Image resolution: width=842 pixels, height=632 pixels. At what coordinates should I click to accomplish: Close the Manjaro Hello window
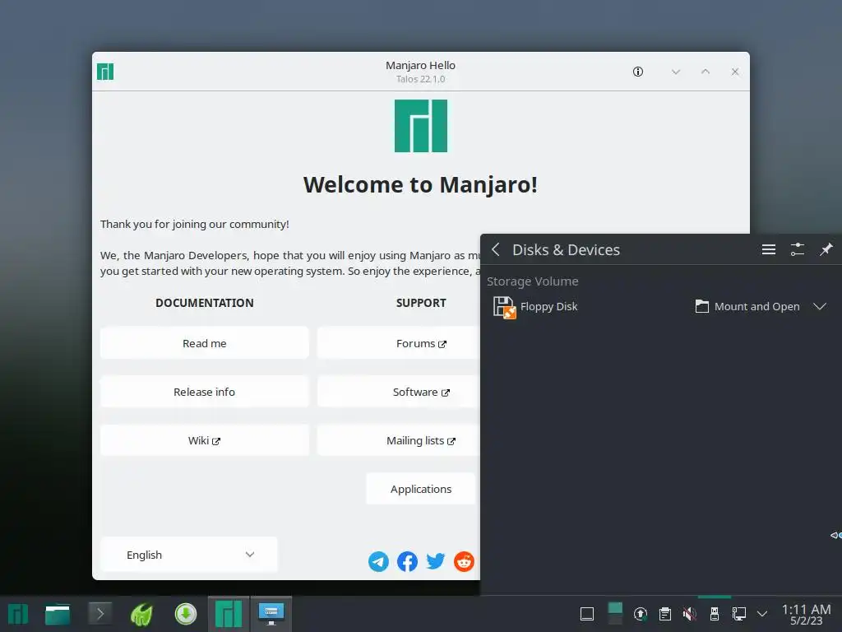pyautogui.click(x=735, y=72)
